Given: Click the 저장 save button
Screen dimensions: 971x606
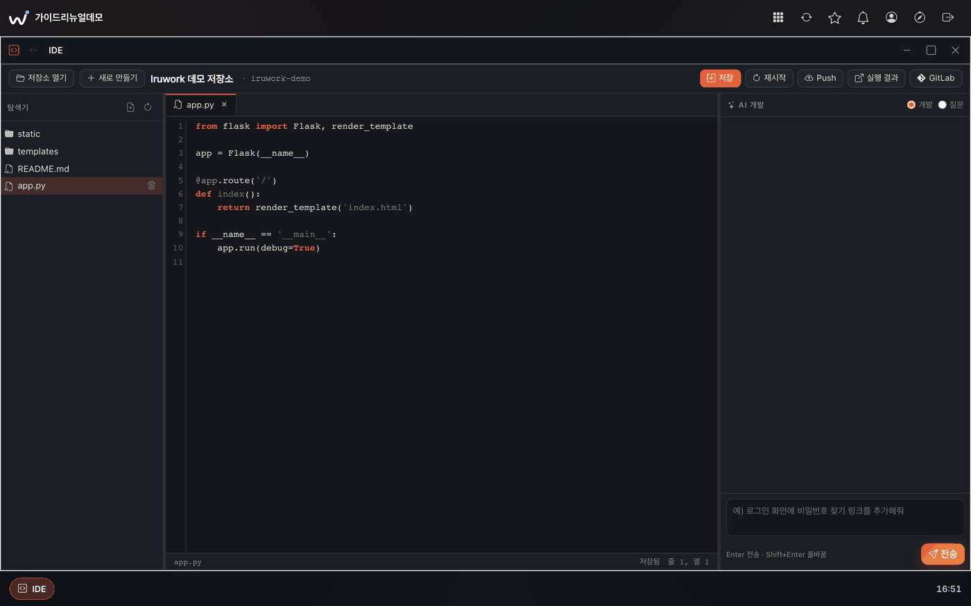Looking at the screenshot, I should coord(720,78).
